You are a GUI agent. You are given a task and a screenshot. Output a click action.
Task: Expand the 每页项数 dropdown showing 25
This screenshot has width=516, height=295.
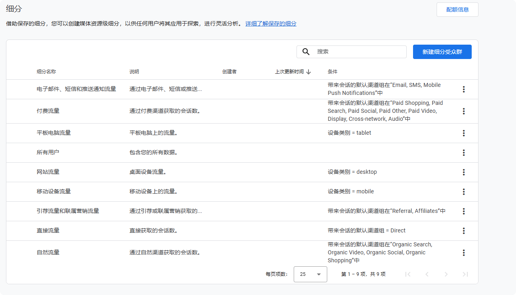pos(310,274)
